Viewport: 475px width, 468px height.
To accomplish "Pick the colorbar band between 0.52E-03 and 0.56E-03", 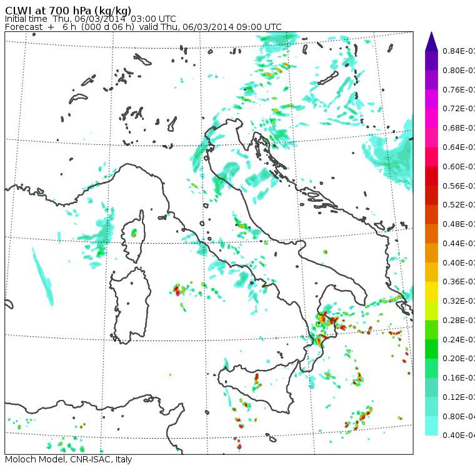I will coord(431,196).
